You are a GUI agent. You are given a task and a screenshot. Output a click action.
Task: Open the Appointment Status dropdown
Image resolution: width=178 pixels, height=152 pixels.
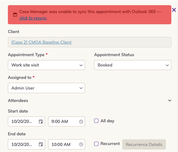click(133, 65)
